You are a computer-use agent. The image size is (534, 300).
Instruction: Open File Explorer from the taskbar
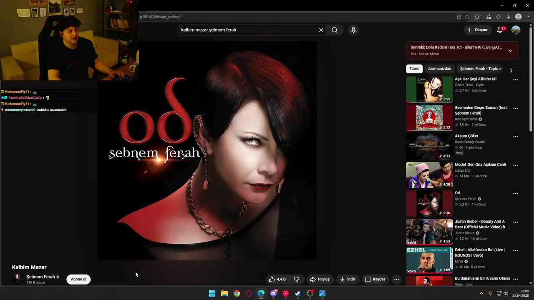point(224,293)
